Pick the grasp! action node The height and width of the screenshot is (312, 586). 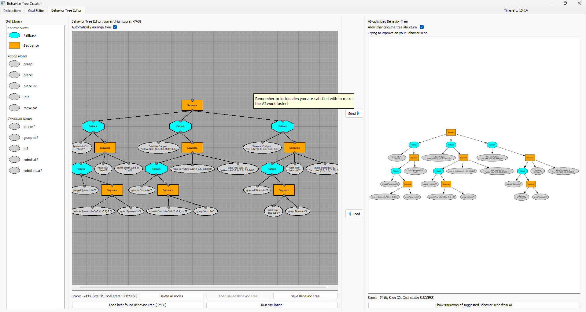coord(14,64)
